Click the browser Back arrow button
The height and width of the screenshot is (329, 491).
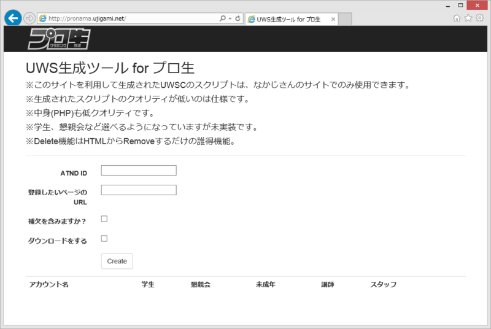pos(13,18)
